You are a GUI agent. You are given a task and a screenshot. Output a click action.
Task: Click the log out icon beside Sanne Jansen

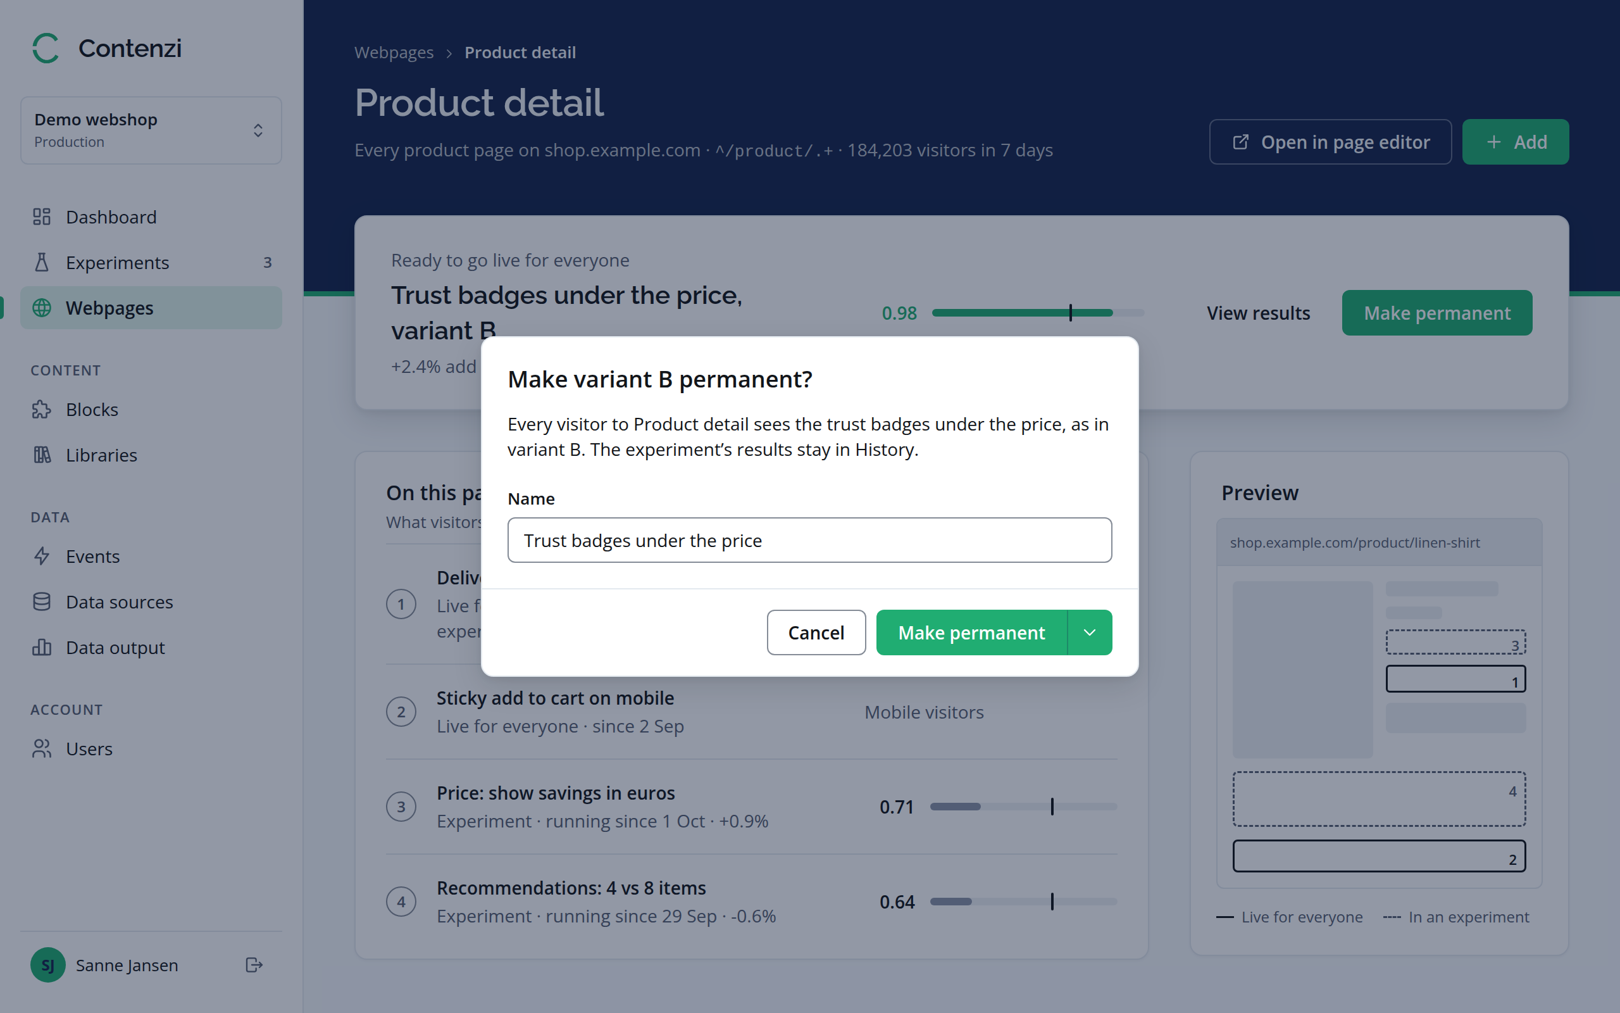[254, 965]
